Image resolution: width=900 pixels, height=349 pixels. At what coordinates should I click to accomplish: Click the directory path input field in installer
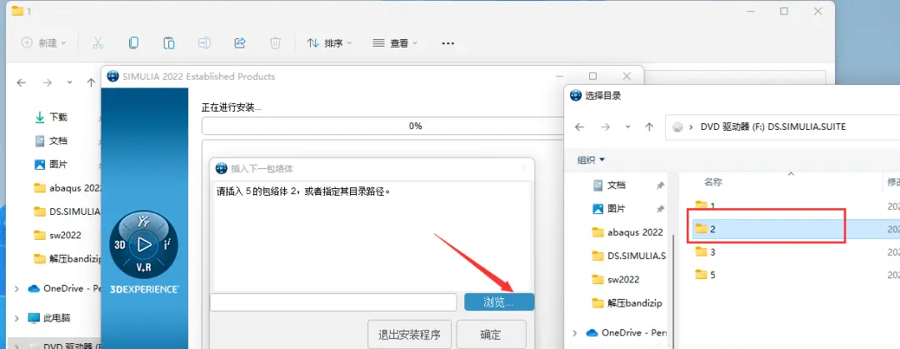[333, 302]
